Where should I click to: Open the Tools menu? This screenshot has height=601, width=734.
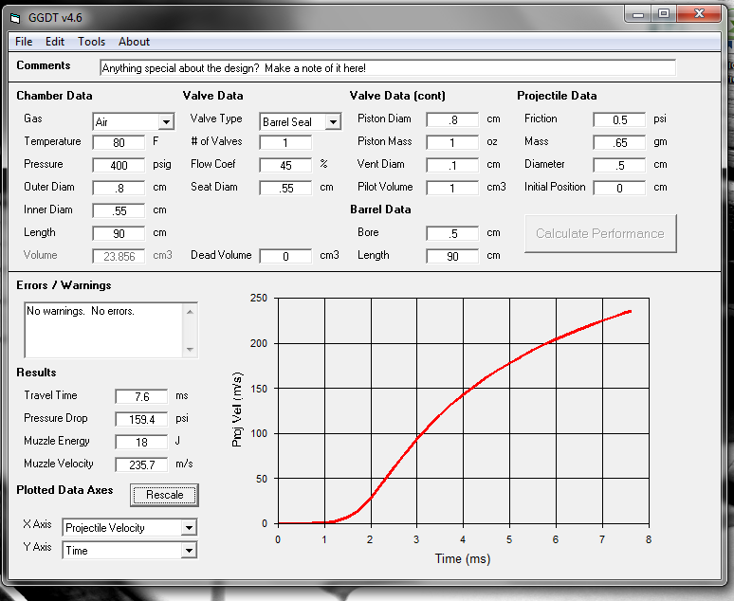[92, 42]
